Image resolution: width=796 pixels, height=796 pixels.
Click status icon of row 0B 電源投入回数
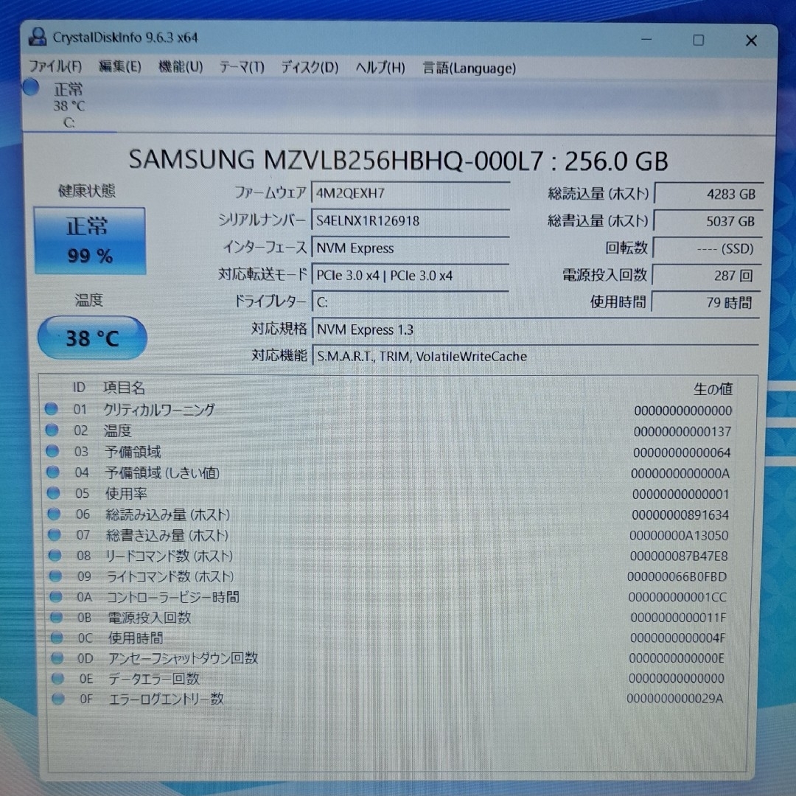click(x=56, y=617)
